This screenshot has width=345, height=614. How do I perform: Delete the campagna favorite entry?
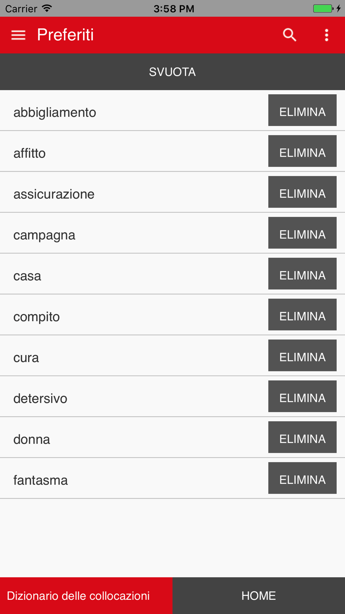(x=302, y=233)
